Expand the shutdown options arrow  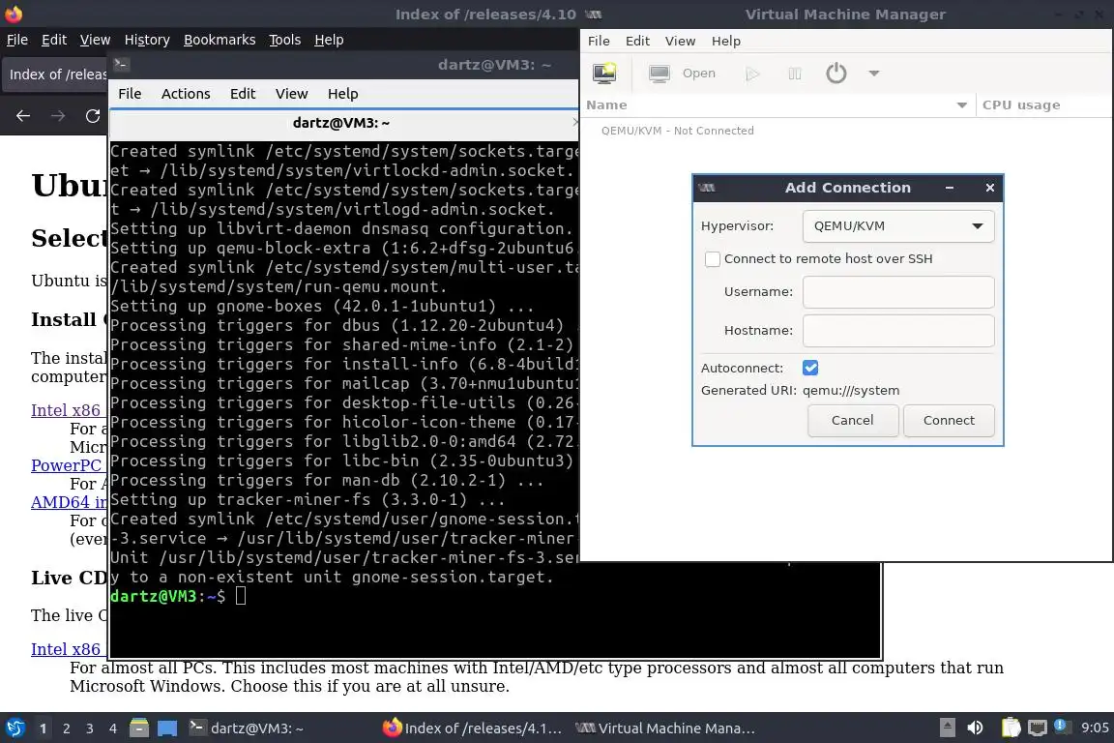click(874, 74)
